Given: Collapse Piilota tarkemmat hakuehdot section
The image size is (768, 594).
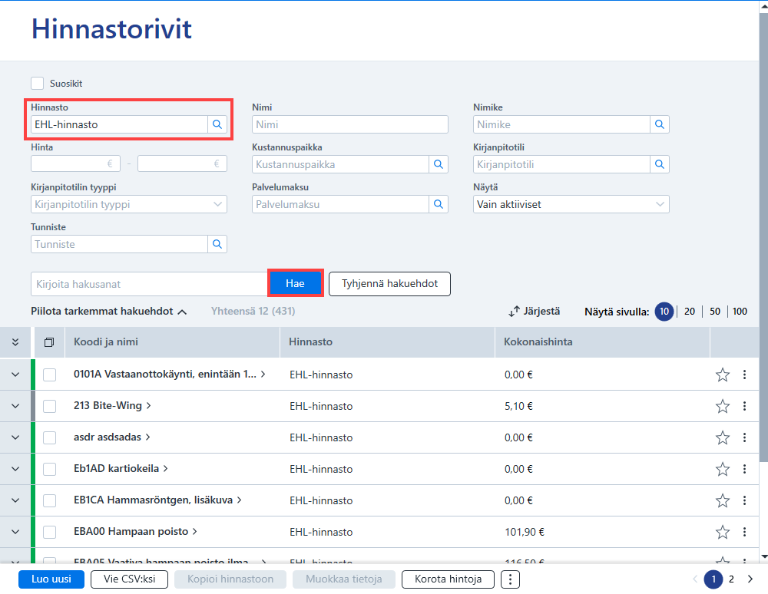Looking at the screenshot, I should 109,311.
